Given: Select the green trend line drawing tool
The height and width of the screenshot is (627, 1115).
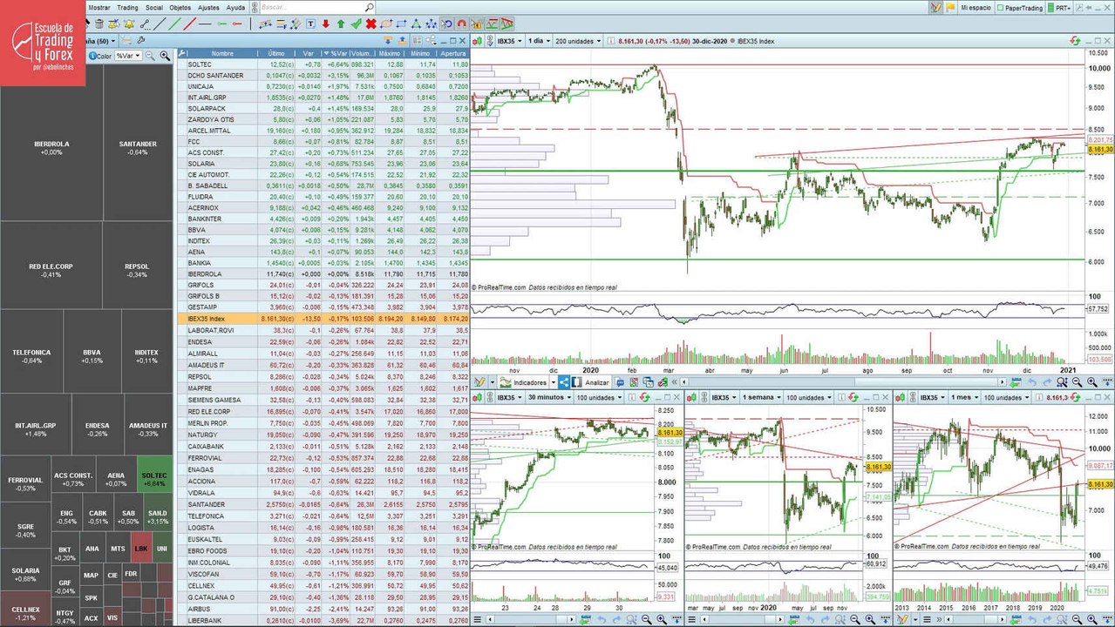Looking at the screenshot, I should pos(176,24).
